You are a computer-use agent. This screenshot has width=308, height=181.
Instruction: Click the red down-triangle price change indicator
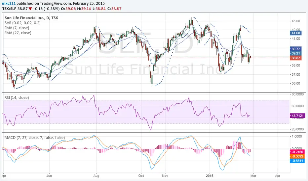point(30,9)
